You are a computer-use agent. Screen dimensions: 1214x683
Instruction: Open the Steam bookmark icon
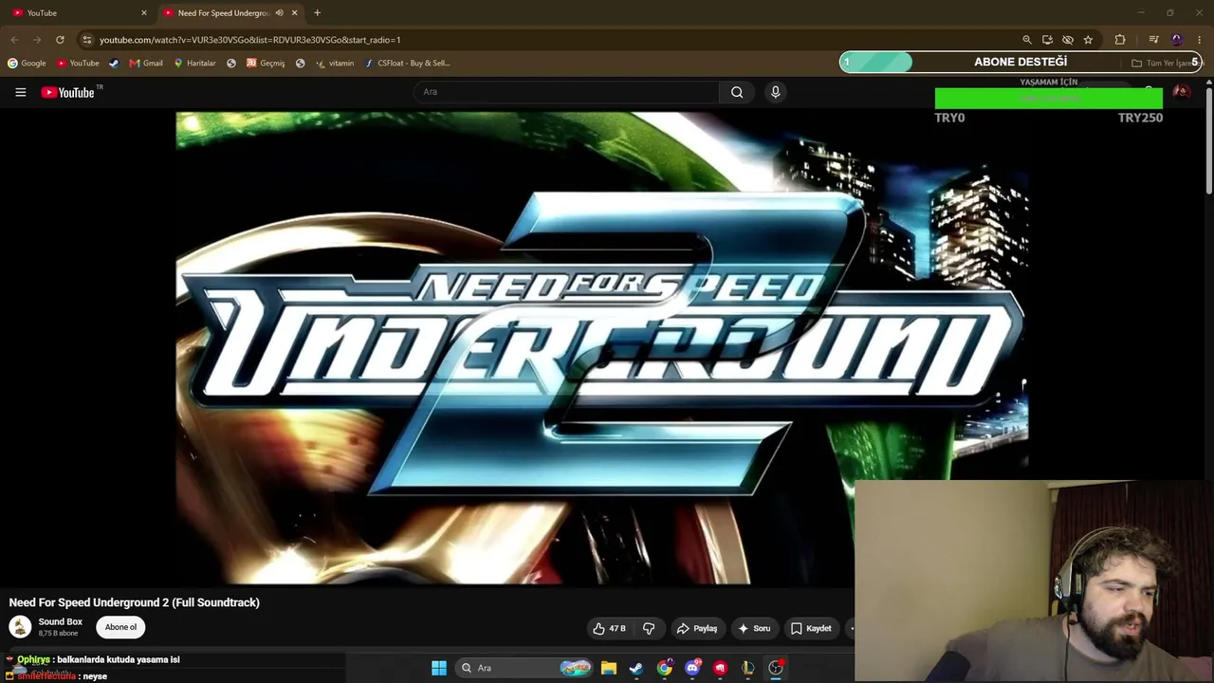[114, 64]
